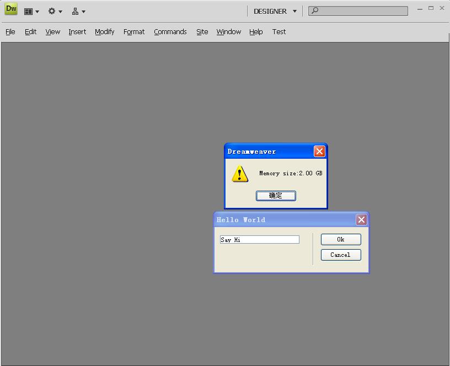The height and width of the screenshot is (366, 450).
Task: Click the Dreamweaver Dw logo icon
Action: point(11,9)
